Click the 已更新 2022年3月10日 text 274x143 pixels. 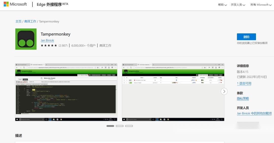point(252,77)
